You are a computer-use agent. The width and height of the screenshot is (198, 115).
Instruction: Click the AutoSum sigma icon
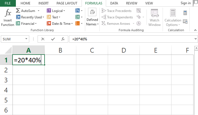18,11
